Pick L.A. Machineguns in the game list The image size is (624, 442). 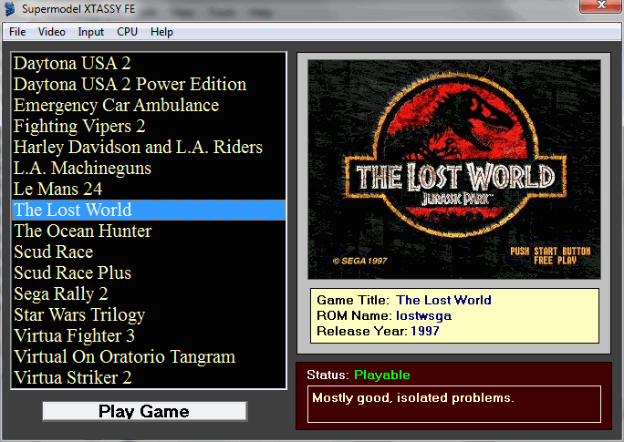point(149,168)
